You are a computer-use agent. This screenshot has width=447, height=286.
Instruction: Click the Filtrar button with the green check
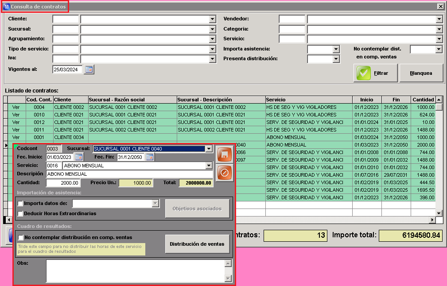click(x=375, y=73)
